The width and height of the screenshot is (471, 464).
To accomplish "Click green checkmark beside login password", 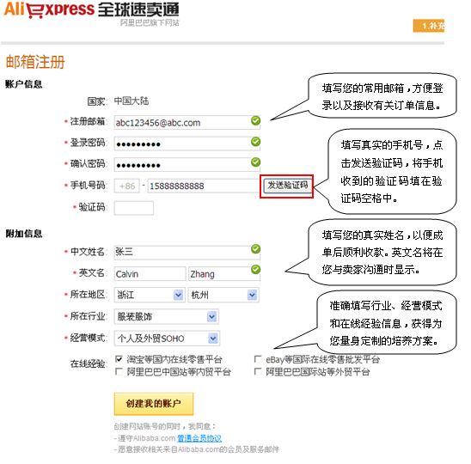I will 255,142.
